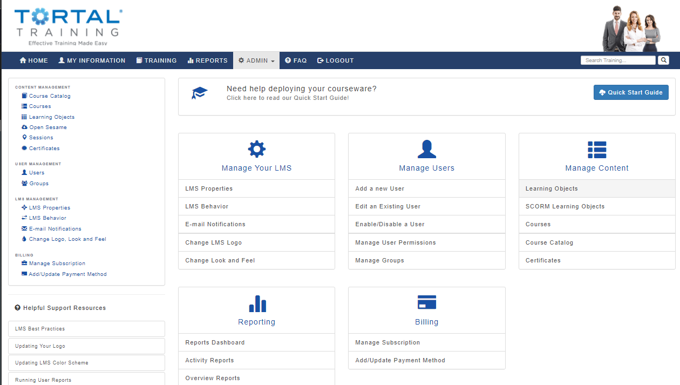Click the Reporting heading
Screen dimensions: 680x385
[257, 322]
